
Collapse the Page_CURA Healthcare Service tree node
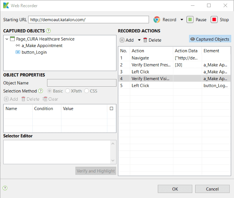7,39
